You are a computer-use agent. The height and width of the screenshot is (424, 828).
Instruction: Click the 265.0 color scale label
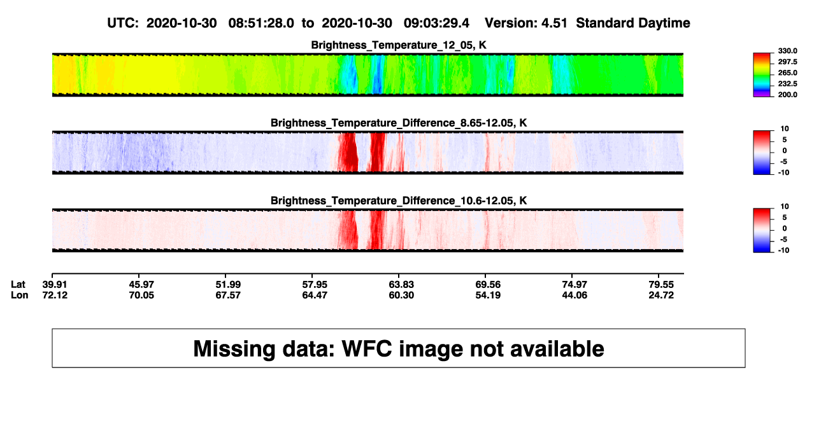pos(788,72)
